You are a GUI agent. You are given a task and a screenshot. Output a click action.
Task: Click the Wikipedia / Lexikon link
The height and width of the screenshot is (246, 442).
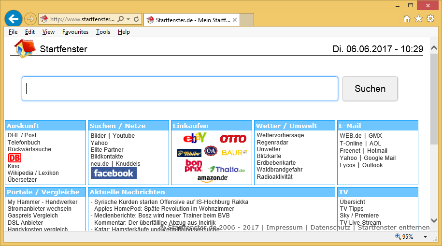coord(33,173)
